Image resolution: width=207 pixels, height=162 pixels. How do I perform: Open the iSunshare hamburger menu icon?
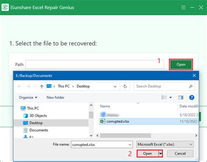183,7
